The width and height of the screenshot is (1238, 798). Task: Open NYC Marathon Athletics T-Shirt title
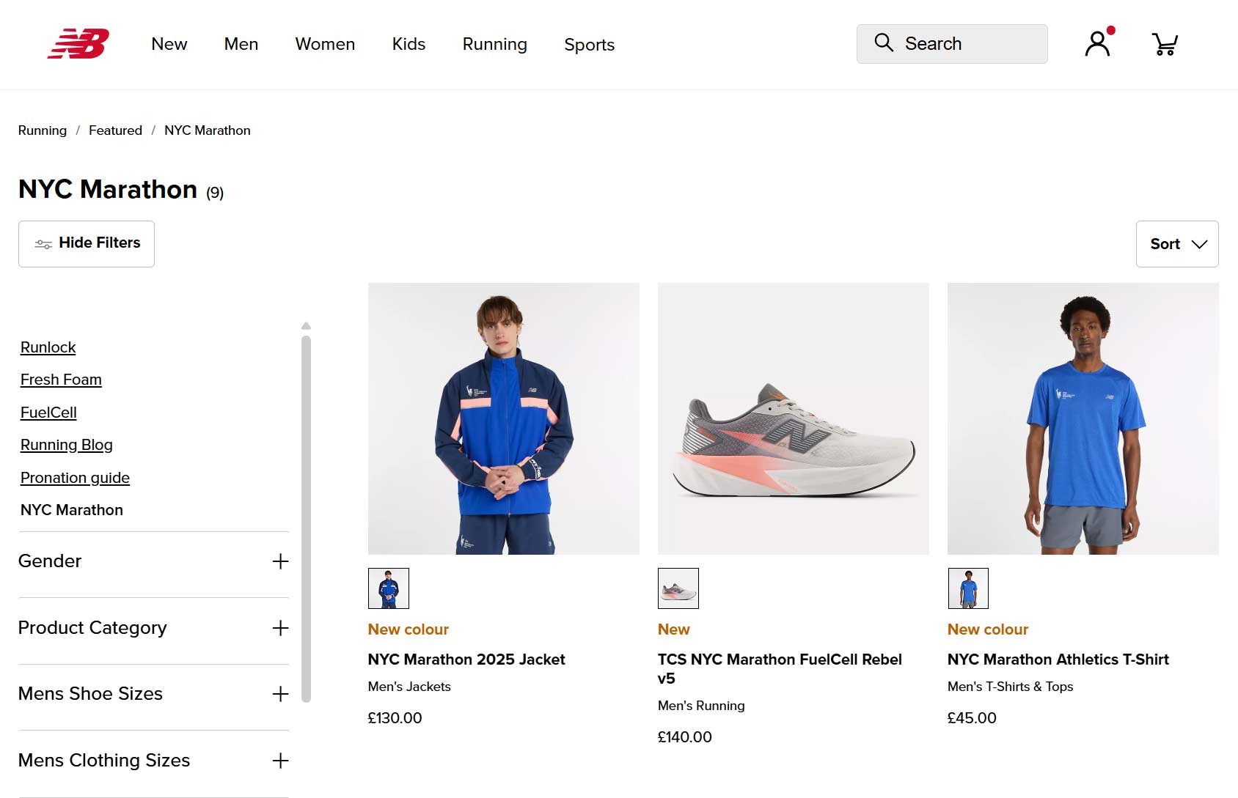click(x=1058, y=660)
